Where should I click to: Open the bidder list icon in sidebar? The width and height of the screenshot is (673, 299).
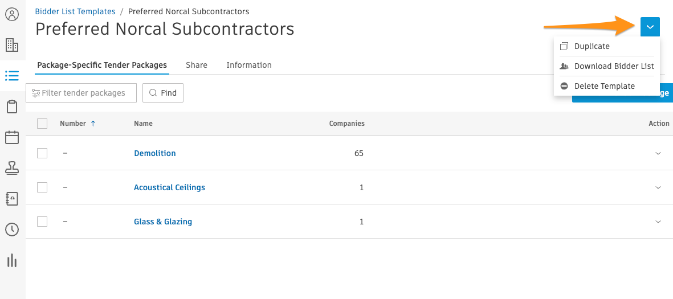[x=12, y=76]
